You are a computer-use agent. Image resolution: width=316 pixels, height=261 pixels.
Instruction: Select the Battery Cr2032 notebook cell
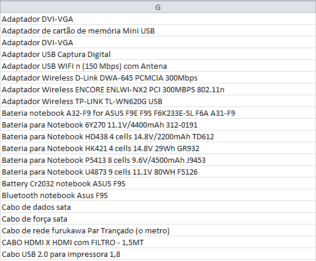[158, 183]
